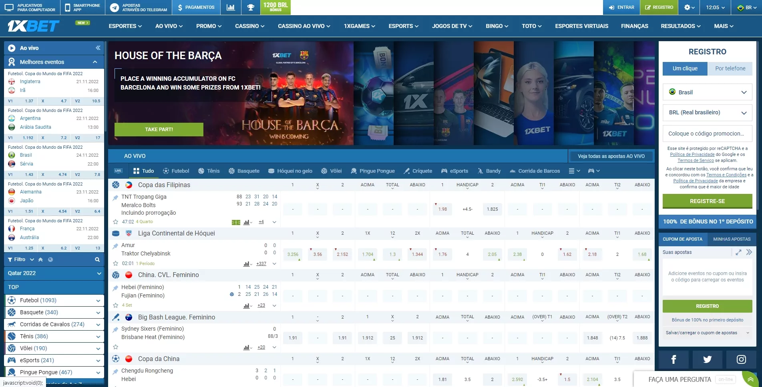Open the Instagram social link

click(741, 359)
